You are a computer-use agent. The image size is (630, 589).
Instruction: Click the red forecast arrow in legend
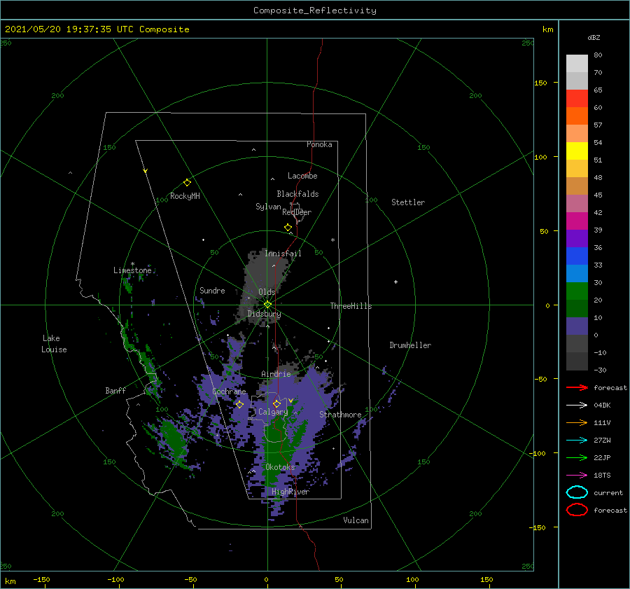pos(577,387)
